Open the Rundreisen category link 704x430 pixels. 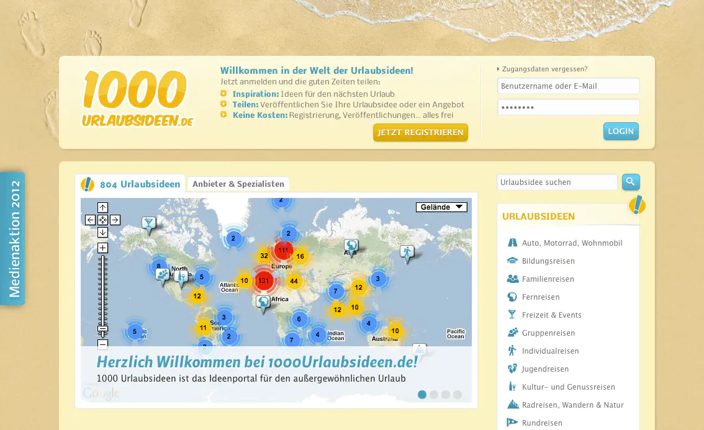pyautogui.click(x=542, y=423)
